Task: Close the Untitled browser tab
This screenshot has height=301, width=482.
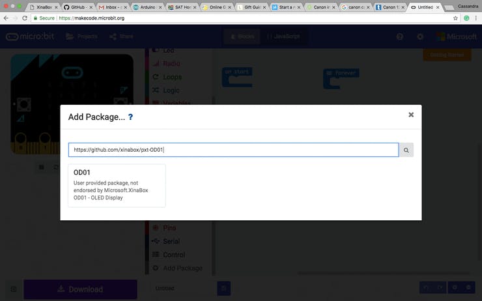Action: (x=438, y=7)
